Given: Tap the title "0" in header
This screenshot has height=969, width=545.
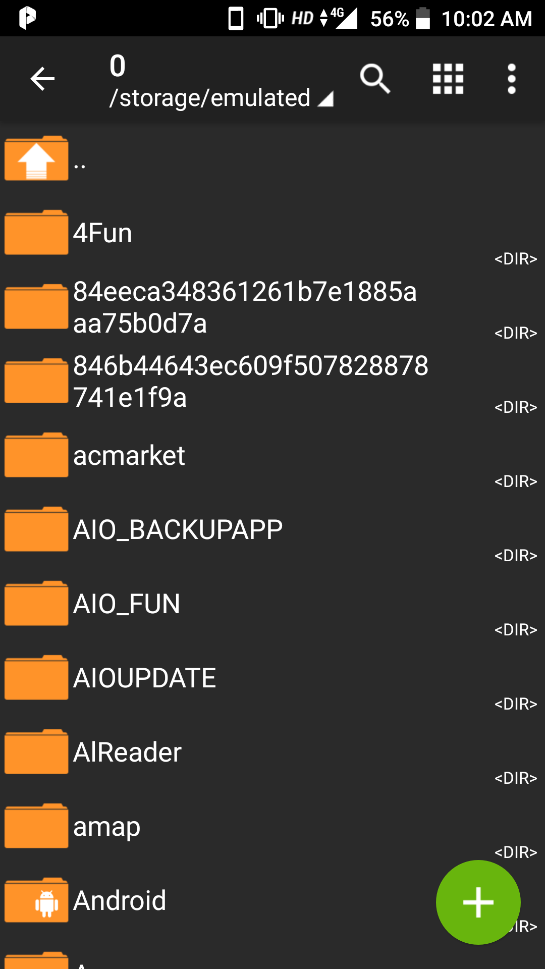Looking at the screenshot, I should (x=118, y=66).
